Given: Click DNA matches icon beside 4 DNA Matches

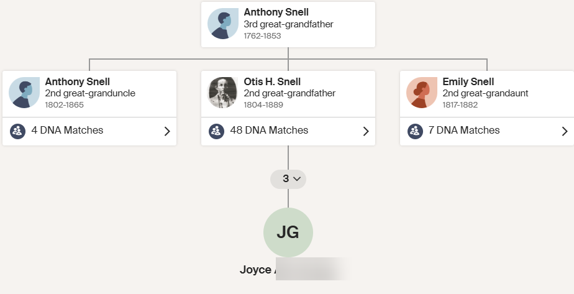Looking at the screenshot, I should 18,131.
